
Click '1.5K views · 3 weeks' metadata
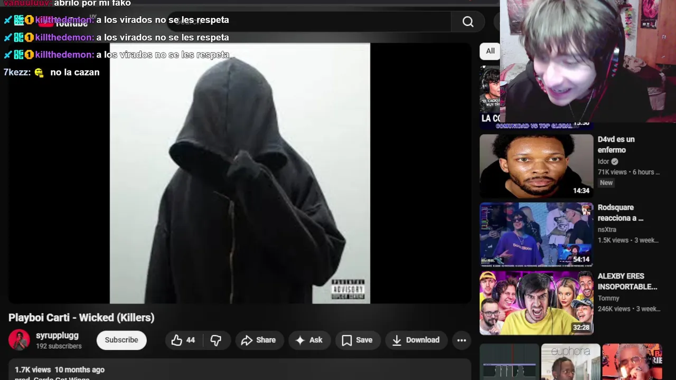(628, 240)
